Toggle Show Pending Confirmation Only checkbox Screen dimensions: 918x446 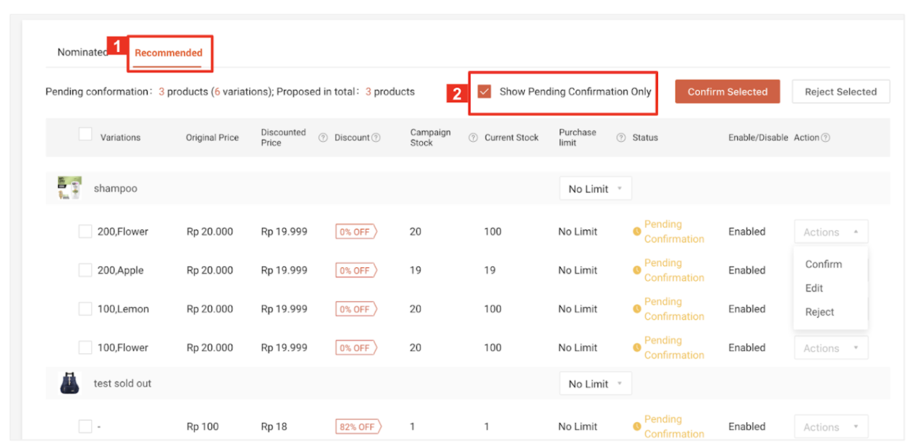pyautogui.click(x=483, y=91)
